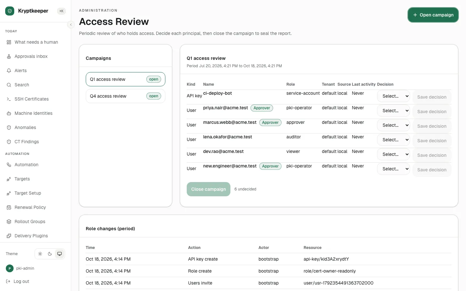The height and width of the screenshot is (291, 466).
Task: Click the Open campaign button
Action: click(433, 15)
